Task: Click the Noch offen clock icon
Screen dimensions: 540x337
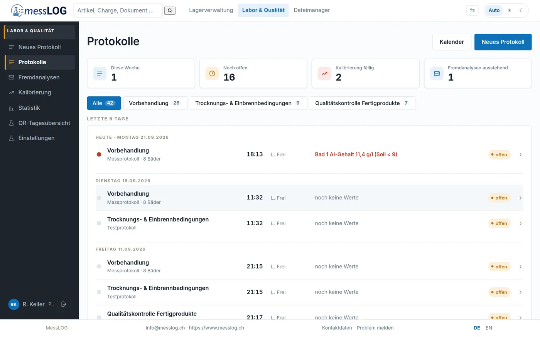Action: 212,73
